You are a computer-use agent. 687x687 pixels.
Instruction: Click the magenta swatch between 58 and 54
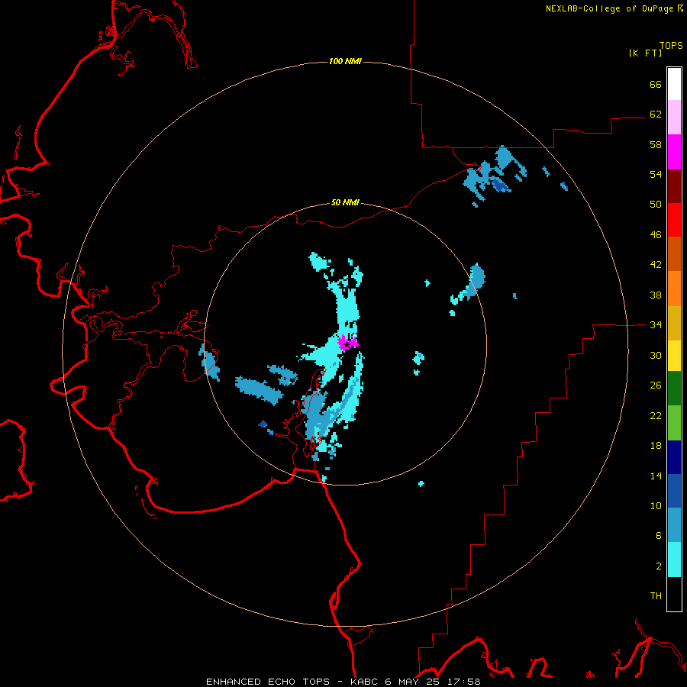click(x=674, y=152)
